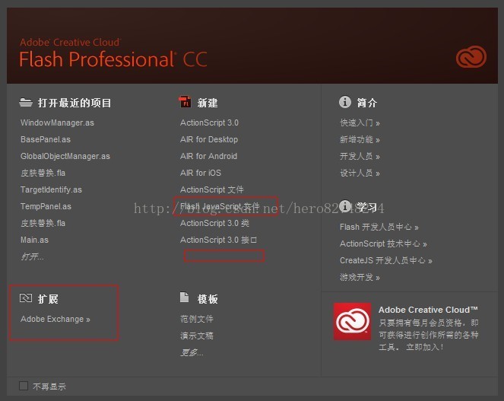Create new ActionScript 3.0 类
Image resolution: width=504 pixels, height=401 pixels.
point(214,223)
